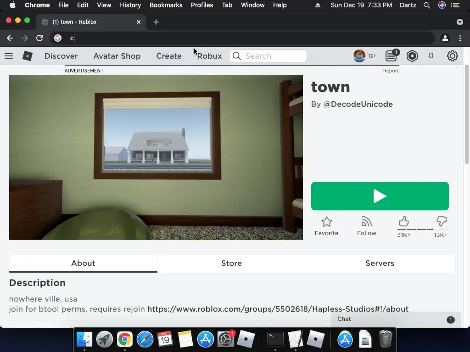Click the page vertical scrollbar
Image resolution: width=470 pixels, height=352 pixels.
click(466, 114)
